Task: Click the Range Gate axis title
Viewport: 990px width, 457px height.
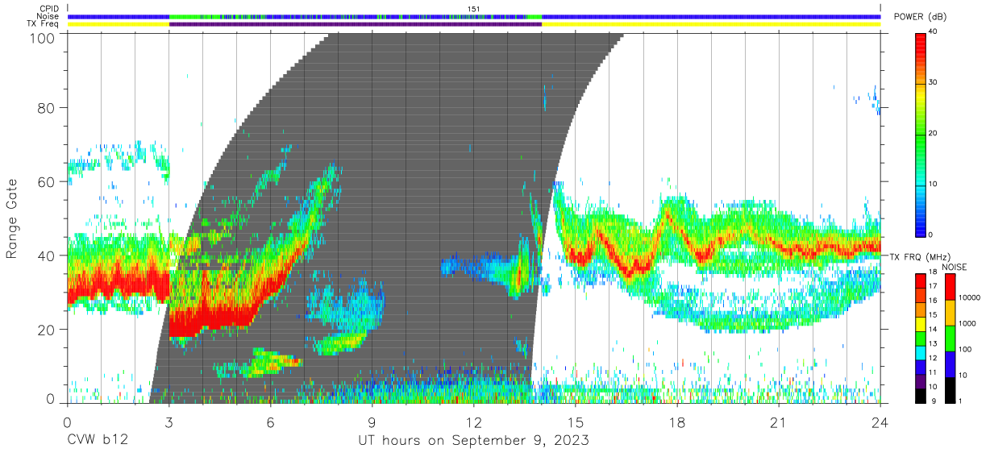Action: point(12,218)
